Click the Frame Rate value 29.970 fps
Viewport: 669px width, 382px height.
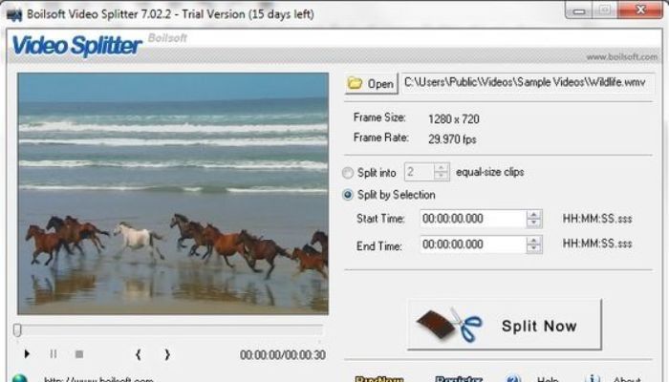click(x=452, y=139)
